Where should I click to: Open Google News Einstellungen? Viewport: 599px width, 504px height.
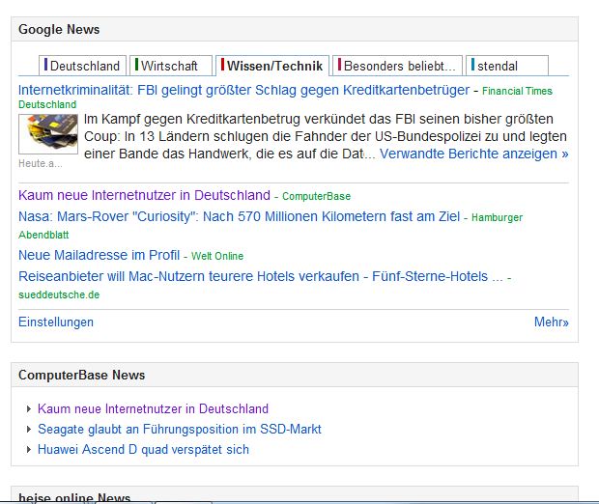click(x=56, y=322)
